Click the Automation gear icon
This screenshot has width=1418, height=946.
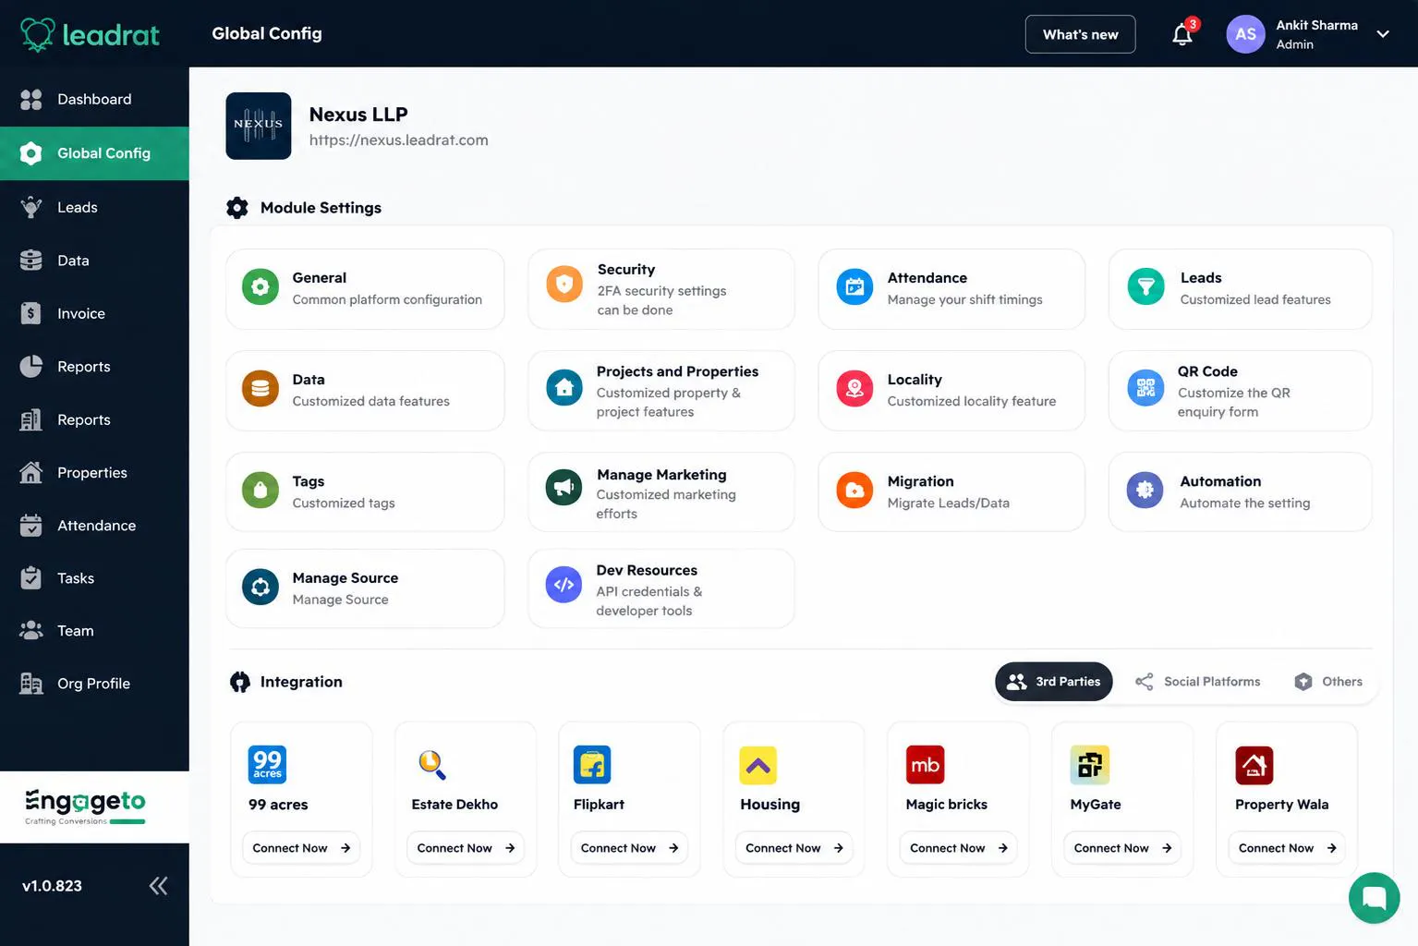click(x=1145, y=491)
